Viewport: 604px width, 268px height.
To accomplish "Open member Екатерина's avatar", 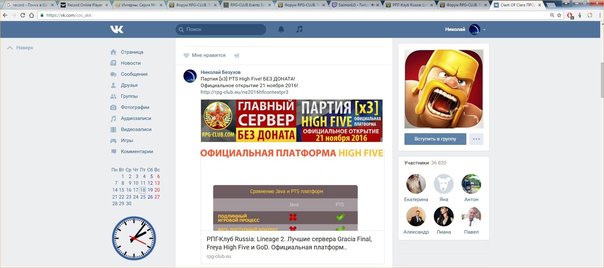I will tap(416, 184).
